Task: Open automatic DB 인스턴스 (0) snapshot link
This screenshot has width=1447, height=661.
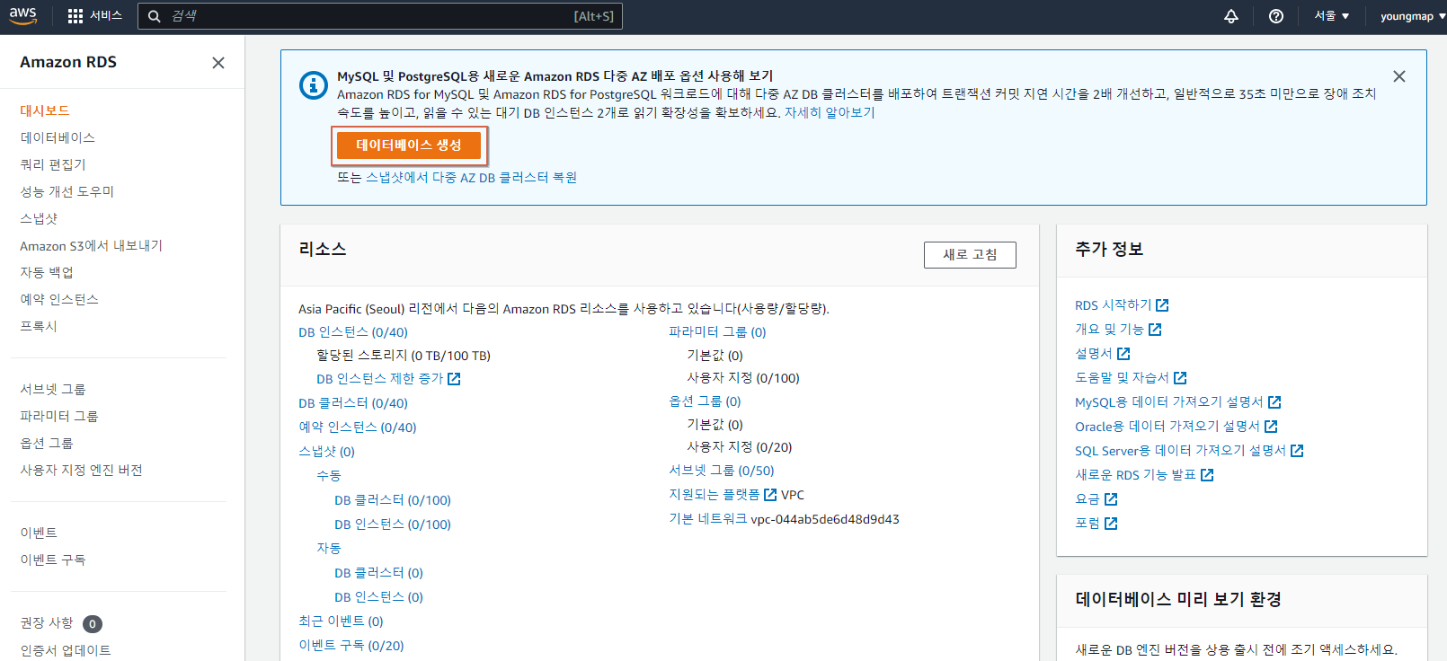Action: tap(378, 597)
